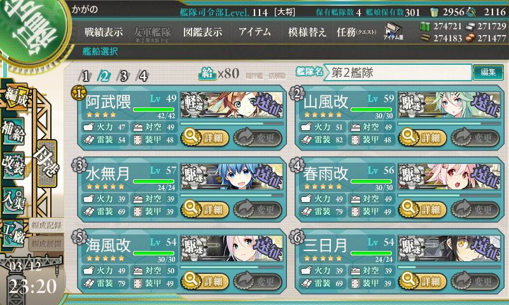Select the 補給 resupply sidebar icon
The height and width of the screenshot is (305, 509).
tap(13, 131)
